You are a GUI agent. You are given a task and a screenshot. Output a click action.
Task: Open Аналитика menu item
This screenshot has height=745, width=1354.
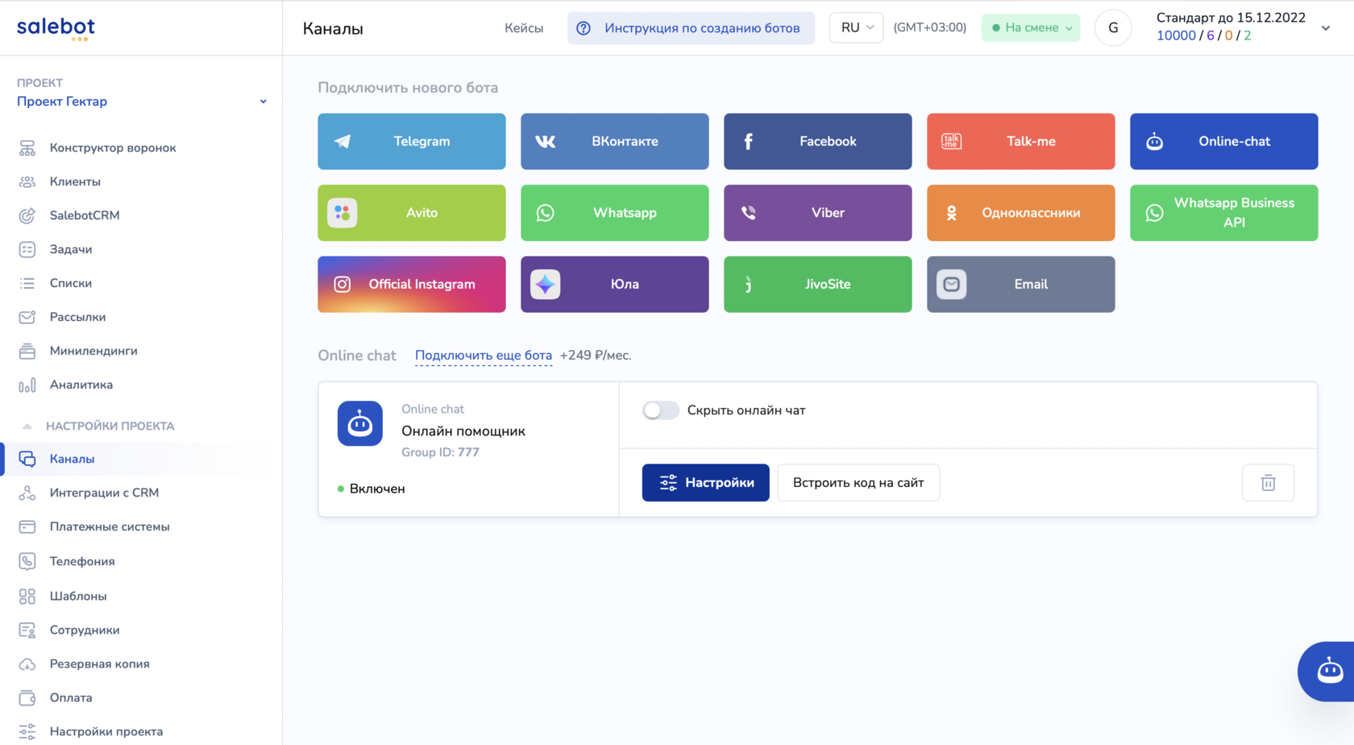(x=81, y=385)
